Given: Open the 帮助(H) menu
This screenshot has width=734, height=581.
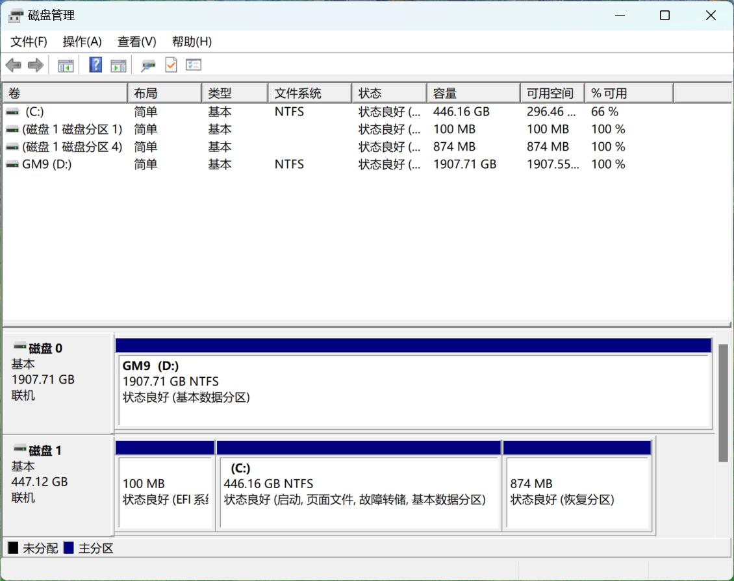Looking at the screenshot, I should coord(192,42).
